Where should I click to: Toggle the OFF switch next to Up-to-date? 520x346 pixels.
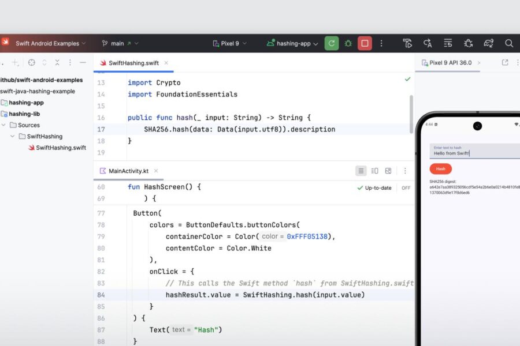tap(405, 187)
